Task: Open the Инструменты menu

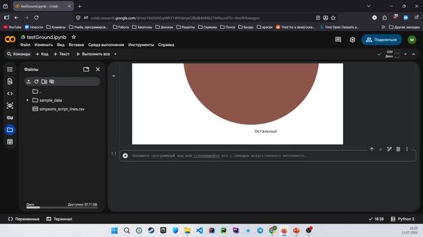Action: 141,45
